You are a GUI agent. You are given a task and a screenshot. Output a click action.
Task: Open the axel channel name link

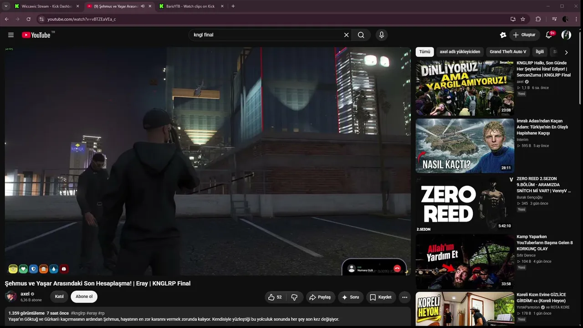(x=25, y=294)
